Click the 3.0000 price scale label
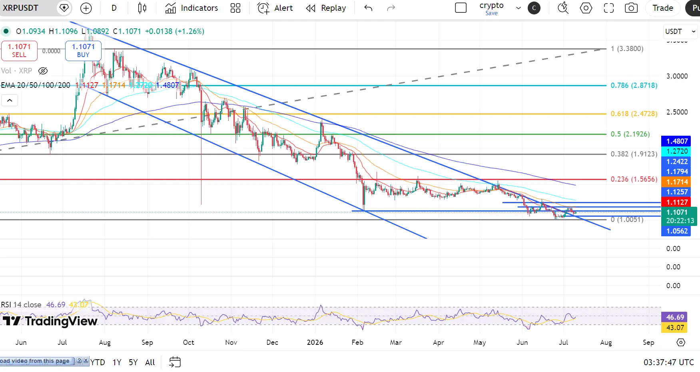Screen dimensions: 700x372 (x=677, y=76)
